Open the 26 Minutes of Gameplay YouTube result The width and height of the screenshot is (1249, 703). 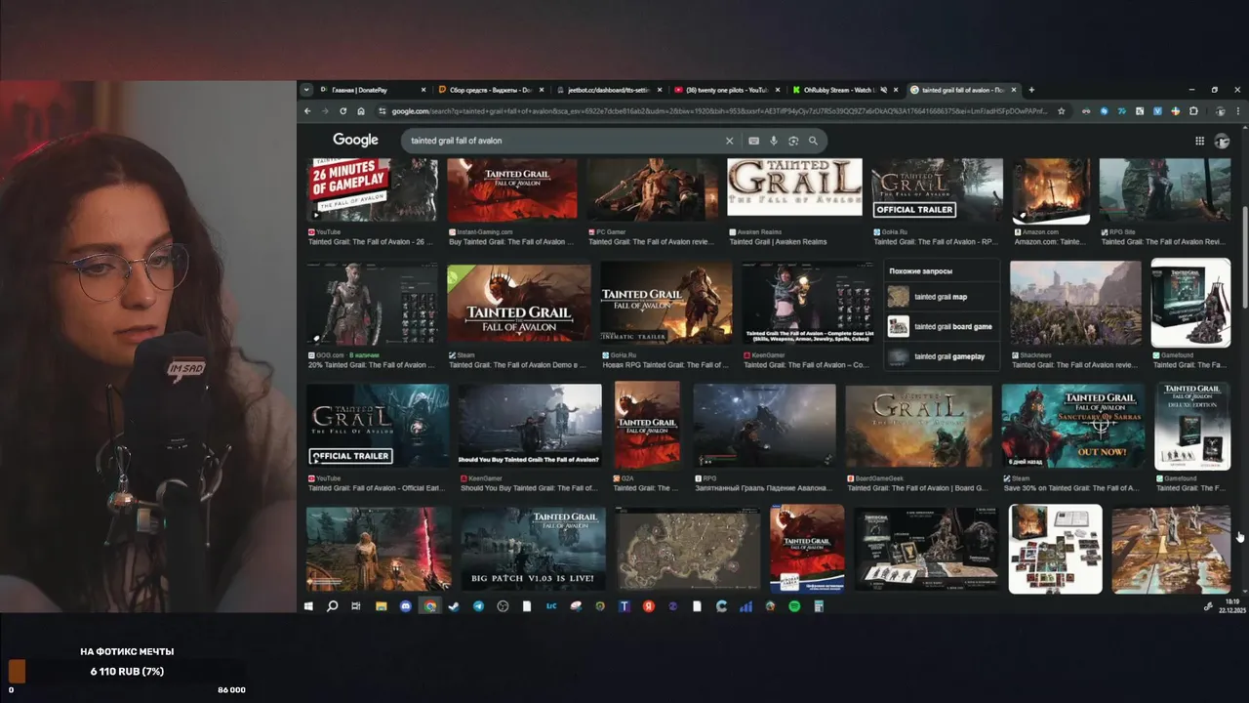tap(373, 190)
